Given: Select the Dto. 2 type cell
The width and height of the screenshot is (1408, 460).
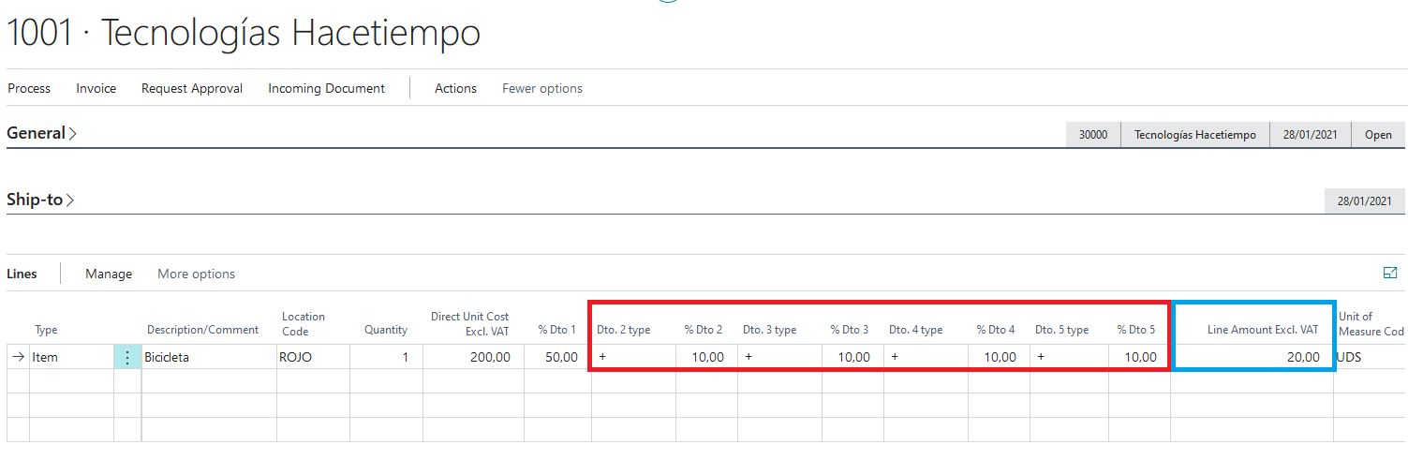Looking at the screenshot, I should coord(633,357).
